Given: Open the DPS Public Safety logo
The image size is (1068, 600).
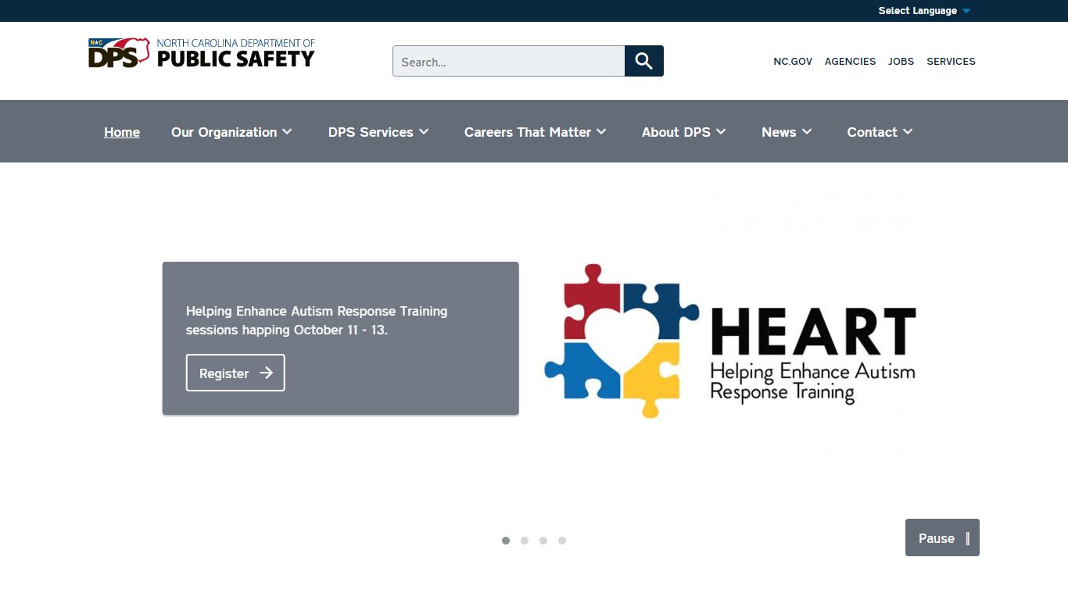Looking at the screenshot, I should [202, 53].
